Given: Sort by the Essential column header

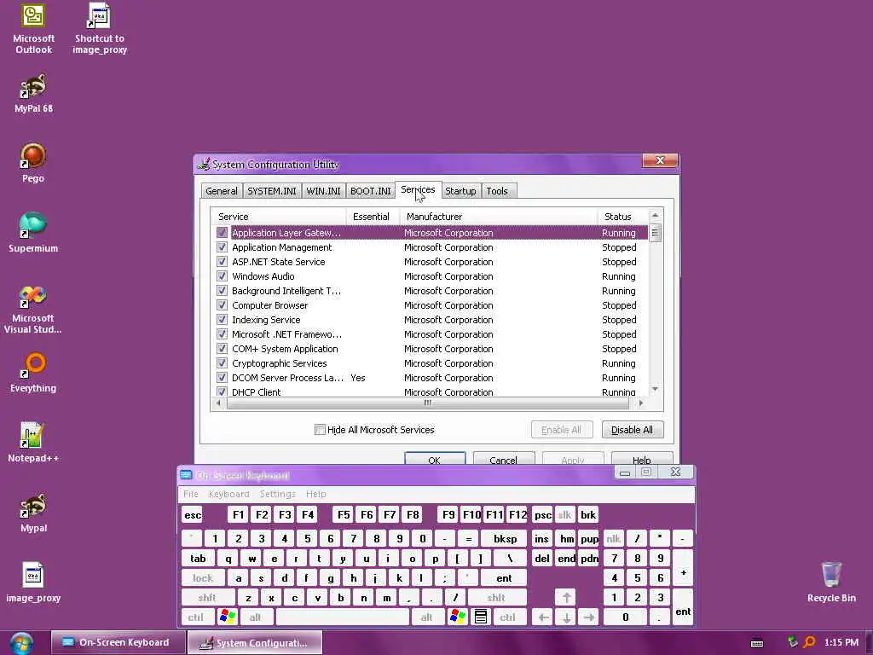Looking at the screenshot, I should (x=373, y=216).
